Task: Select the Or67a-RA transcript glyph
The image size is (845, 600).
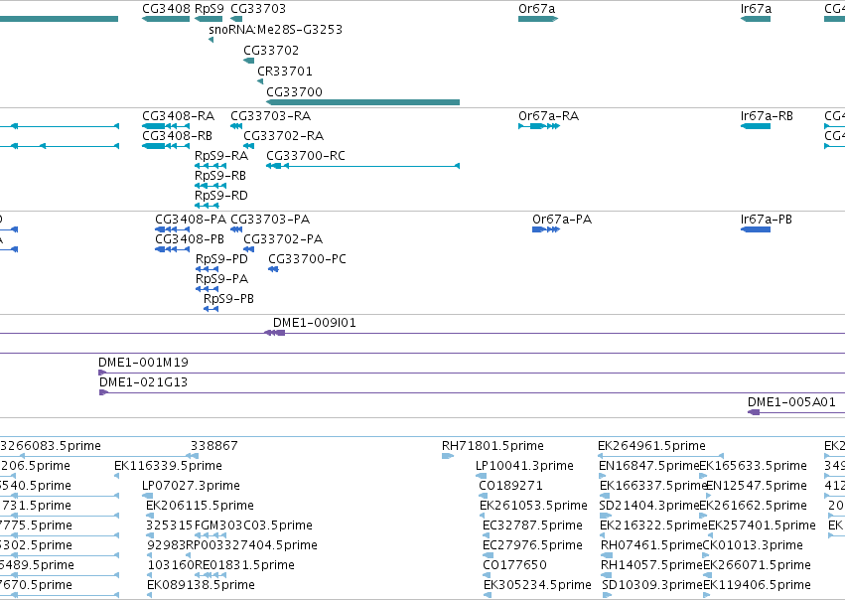Action: (x=539, y=126)
